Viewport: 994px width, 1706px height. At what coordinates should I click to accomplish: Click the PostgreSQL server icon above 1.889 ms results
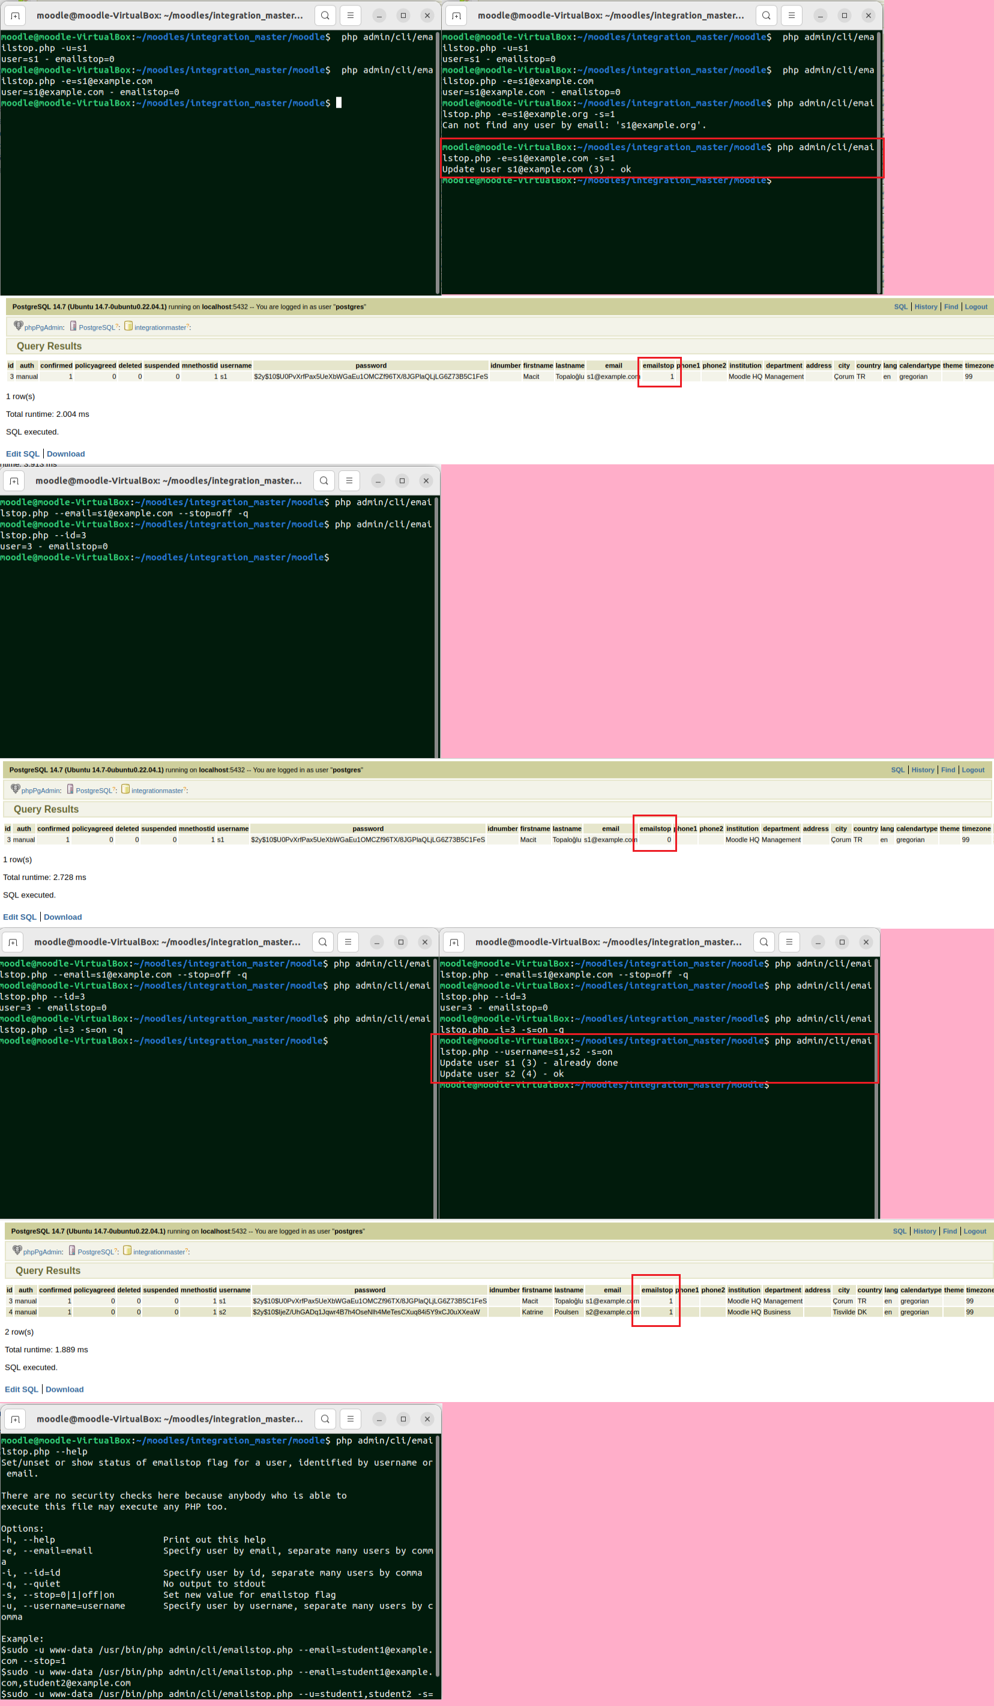[71, 1251]
